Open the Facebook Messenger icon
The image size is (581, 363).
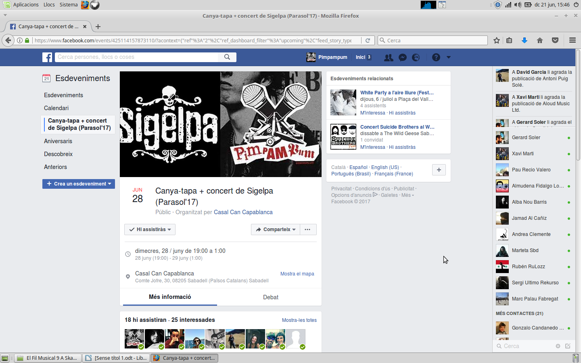coord(402,57)
